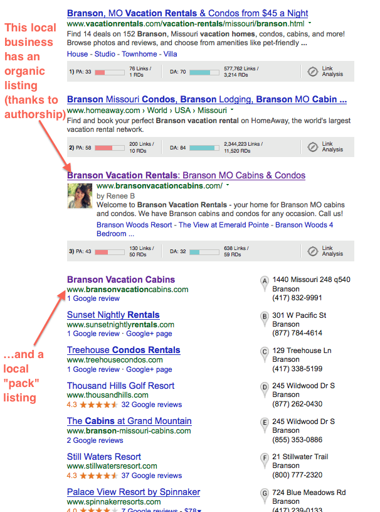Click phone number (800) 777-2320

(297, 475)
